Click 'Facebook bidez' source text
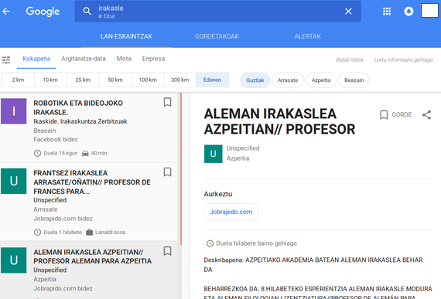The width and height of the screenshot is (441, 299). pos(56,140)
